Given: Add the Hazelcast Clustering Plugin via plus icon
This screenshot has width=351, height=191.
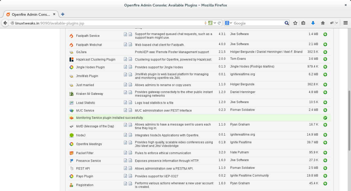Looking at the screenshot, I should [325, 59].
